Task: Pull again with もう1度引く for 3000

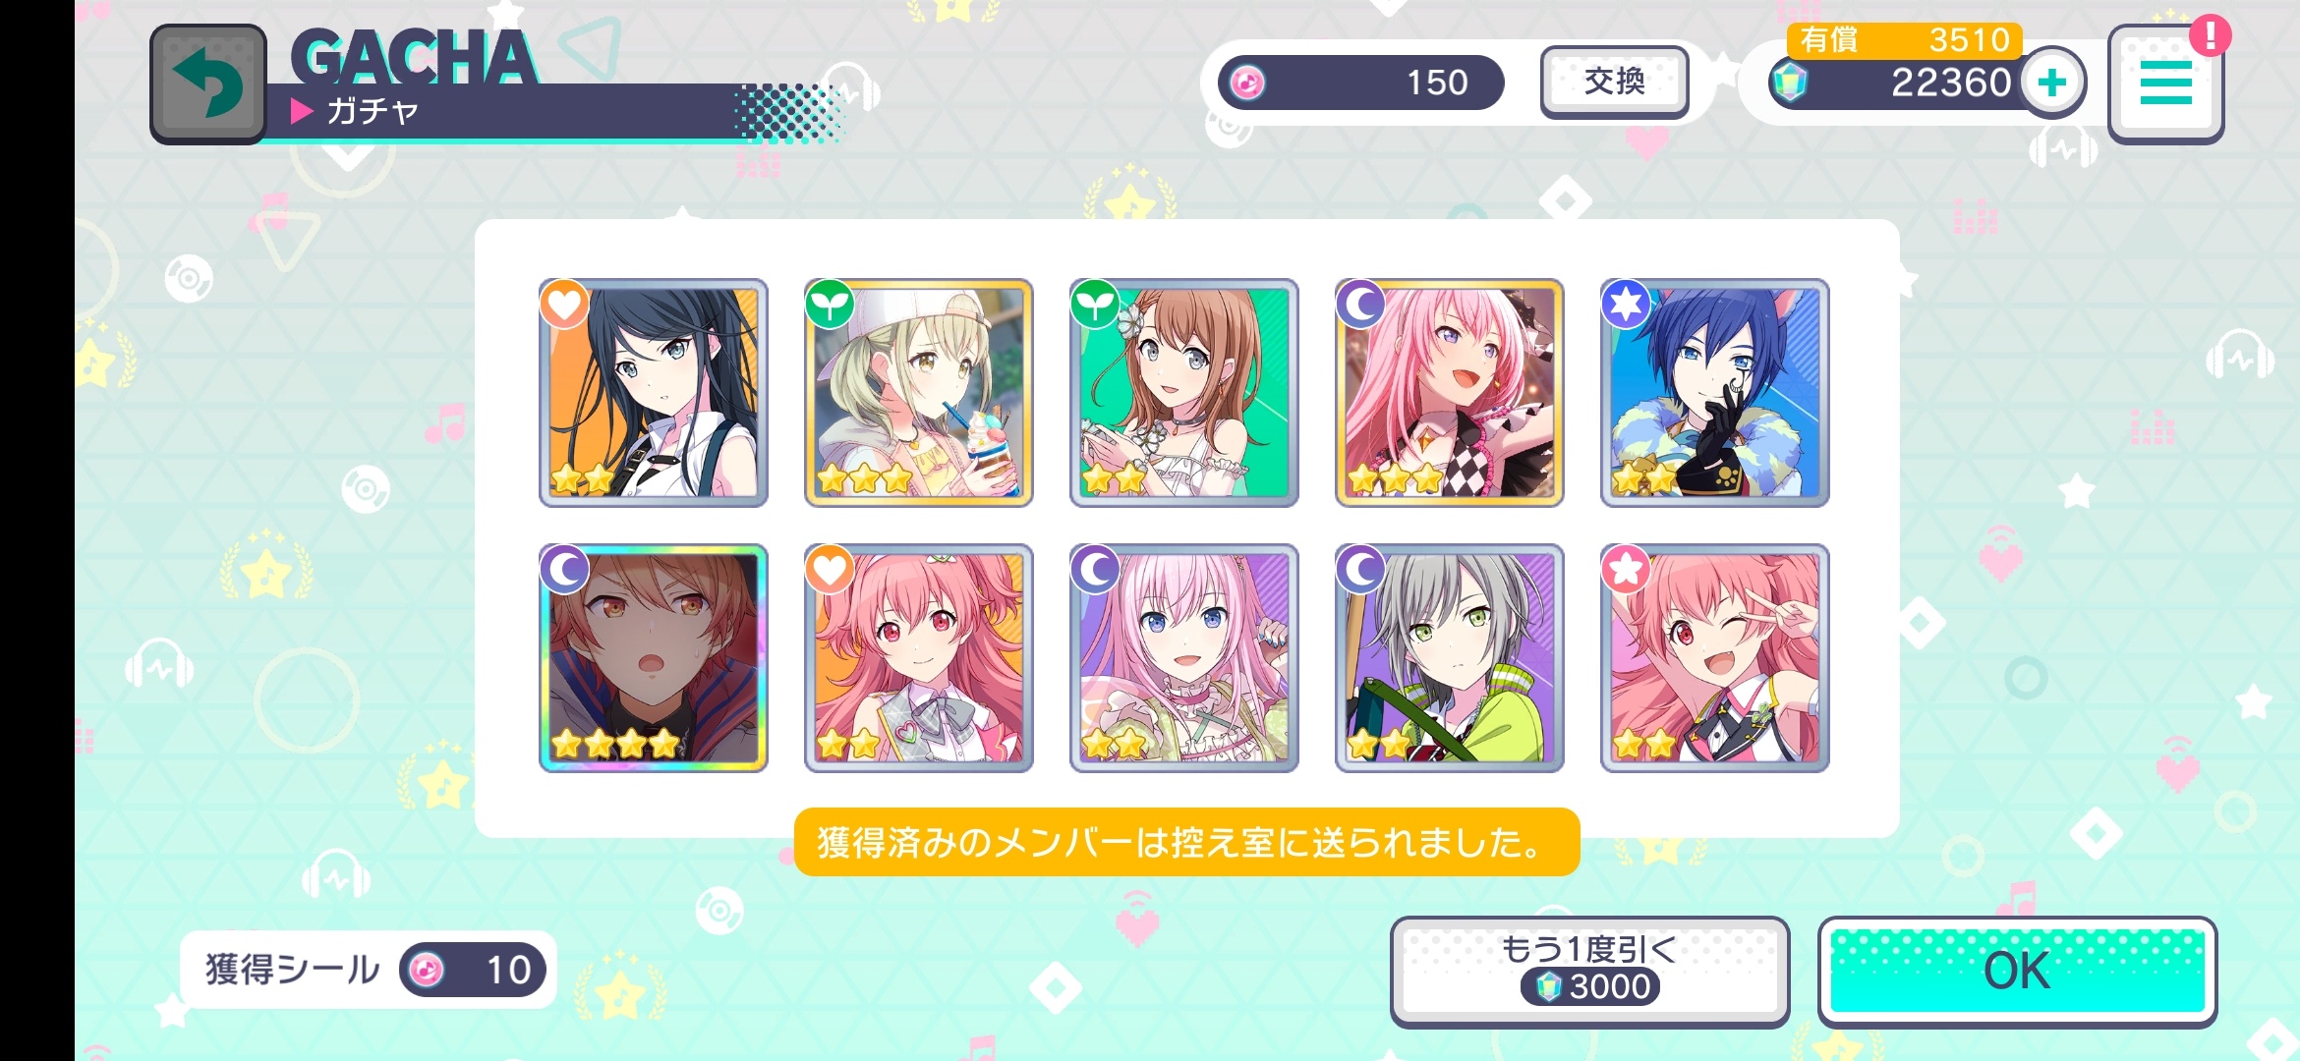Action: pos(1589,972)
